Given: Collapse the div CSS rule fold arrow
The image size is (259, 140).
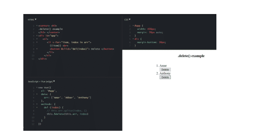Looking at the screenshot, I should (x=133, y=39).
